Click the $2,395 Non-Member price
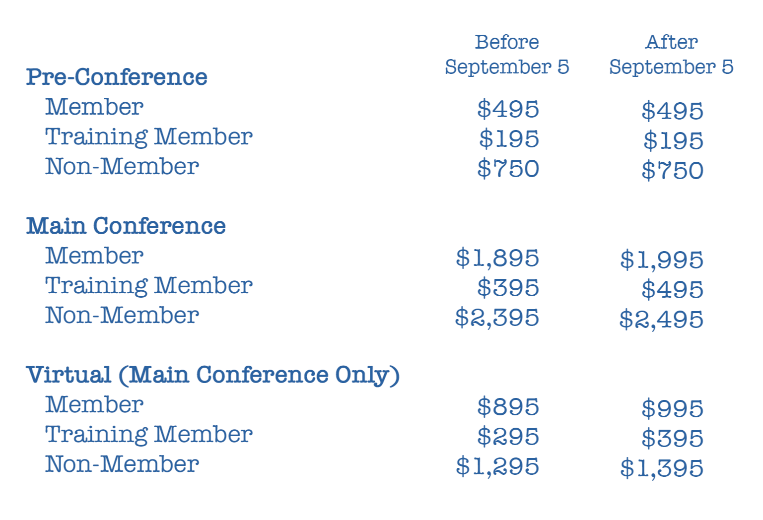Viewport: 763px width, 520px height. (497, 318)
